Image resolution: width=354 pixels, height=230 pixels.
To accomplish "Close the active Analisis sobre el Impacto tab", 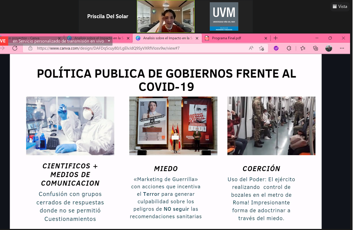I will coord(197,38).
